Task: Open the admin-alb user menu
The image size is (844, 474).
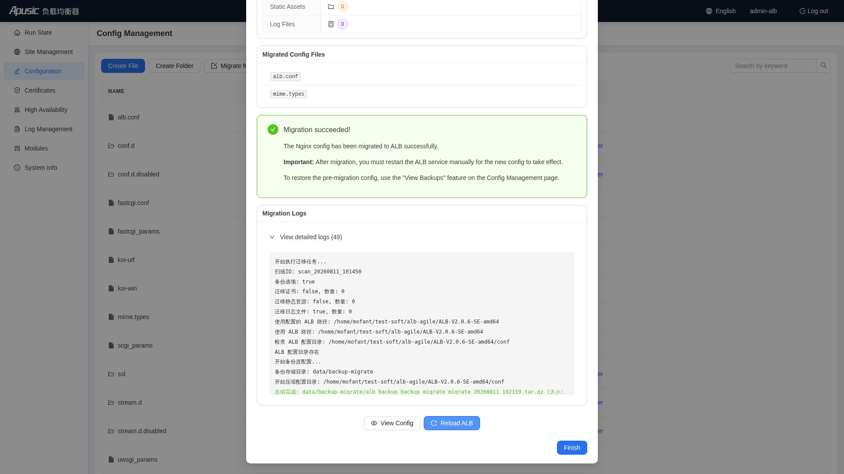Action: pos(763,11)
